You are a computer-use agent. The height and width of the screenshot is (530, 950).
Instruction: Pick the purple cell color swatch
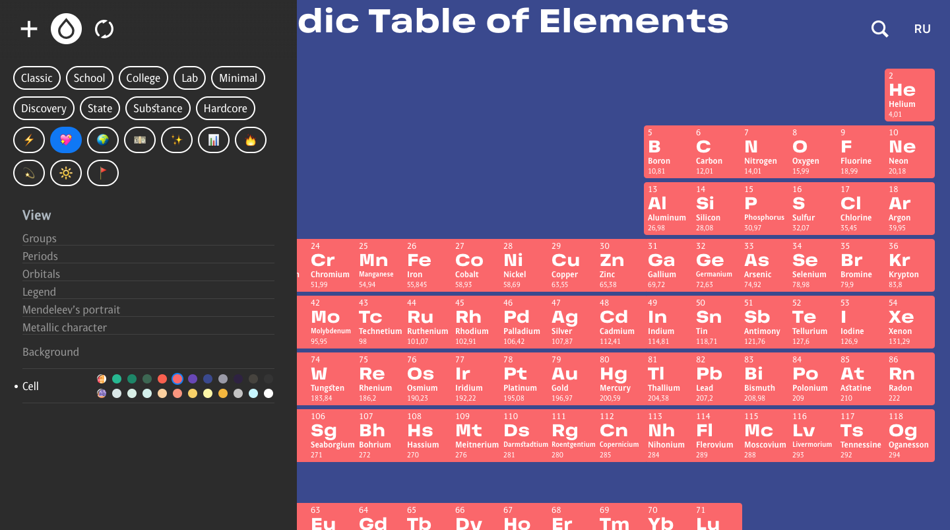point(193,379)
